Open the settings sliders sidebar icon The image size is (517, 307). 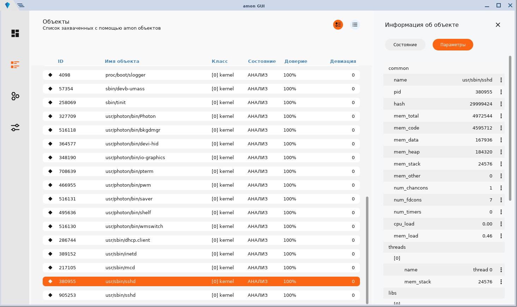[x=15, y=127]
